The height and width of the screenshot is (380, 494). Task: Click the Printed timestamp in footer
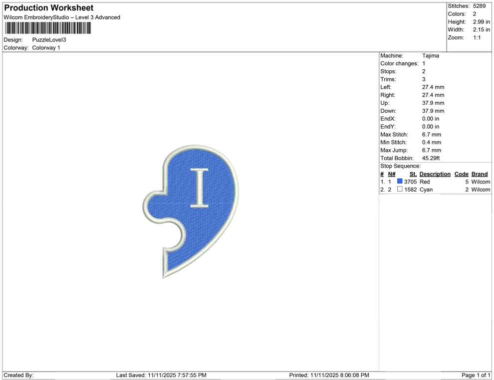(329, 376)
